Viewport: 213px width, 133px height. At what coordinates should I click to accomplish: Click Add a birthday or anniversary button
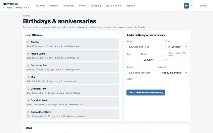click(146, 93)
